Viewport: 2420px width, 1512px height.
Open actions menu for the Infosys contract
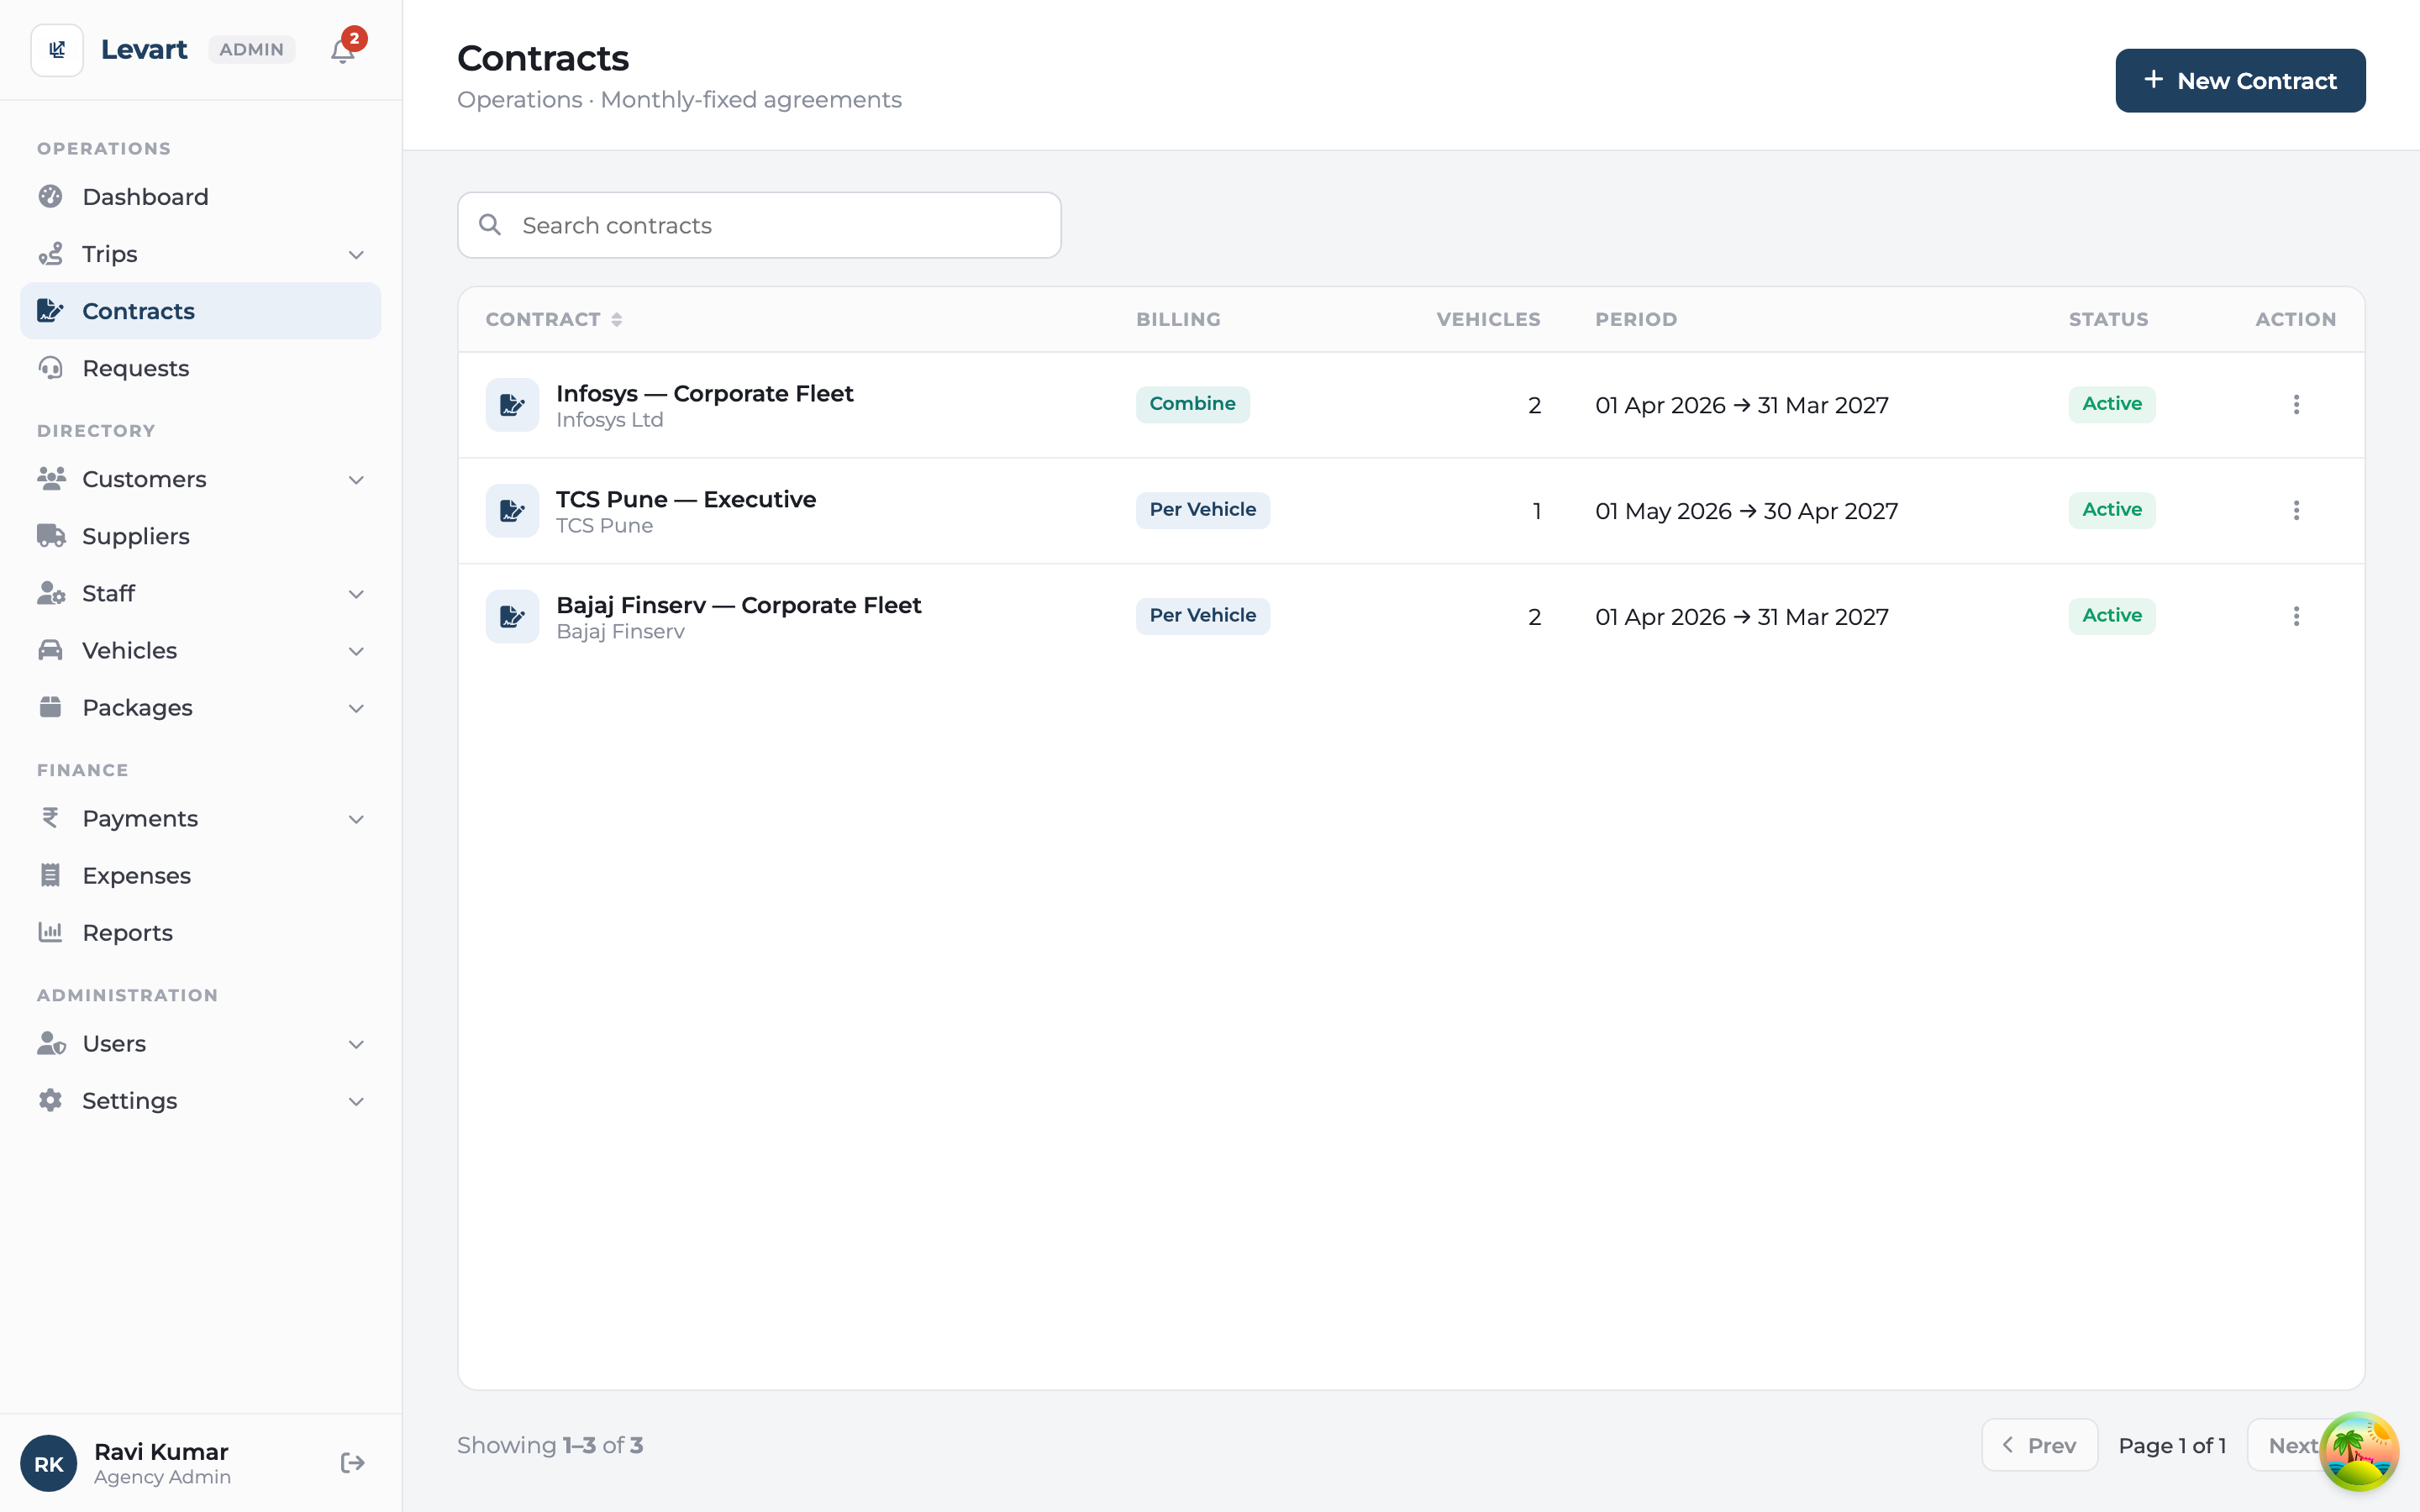tap(2296, 404)
